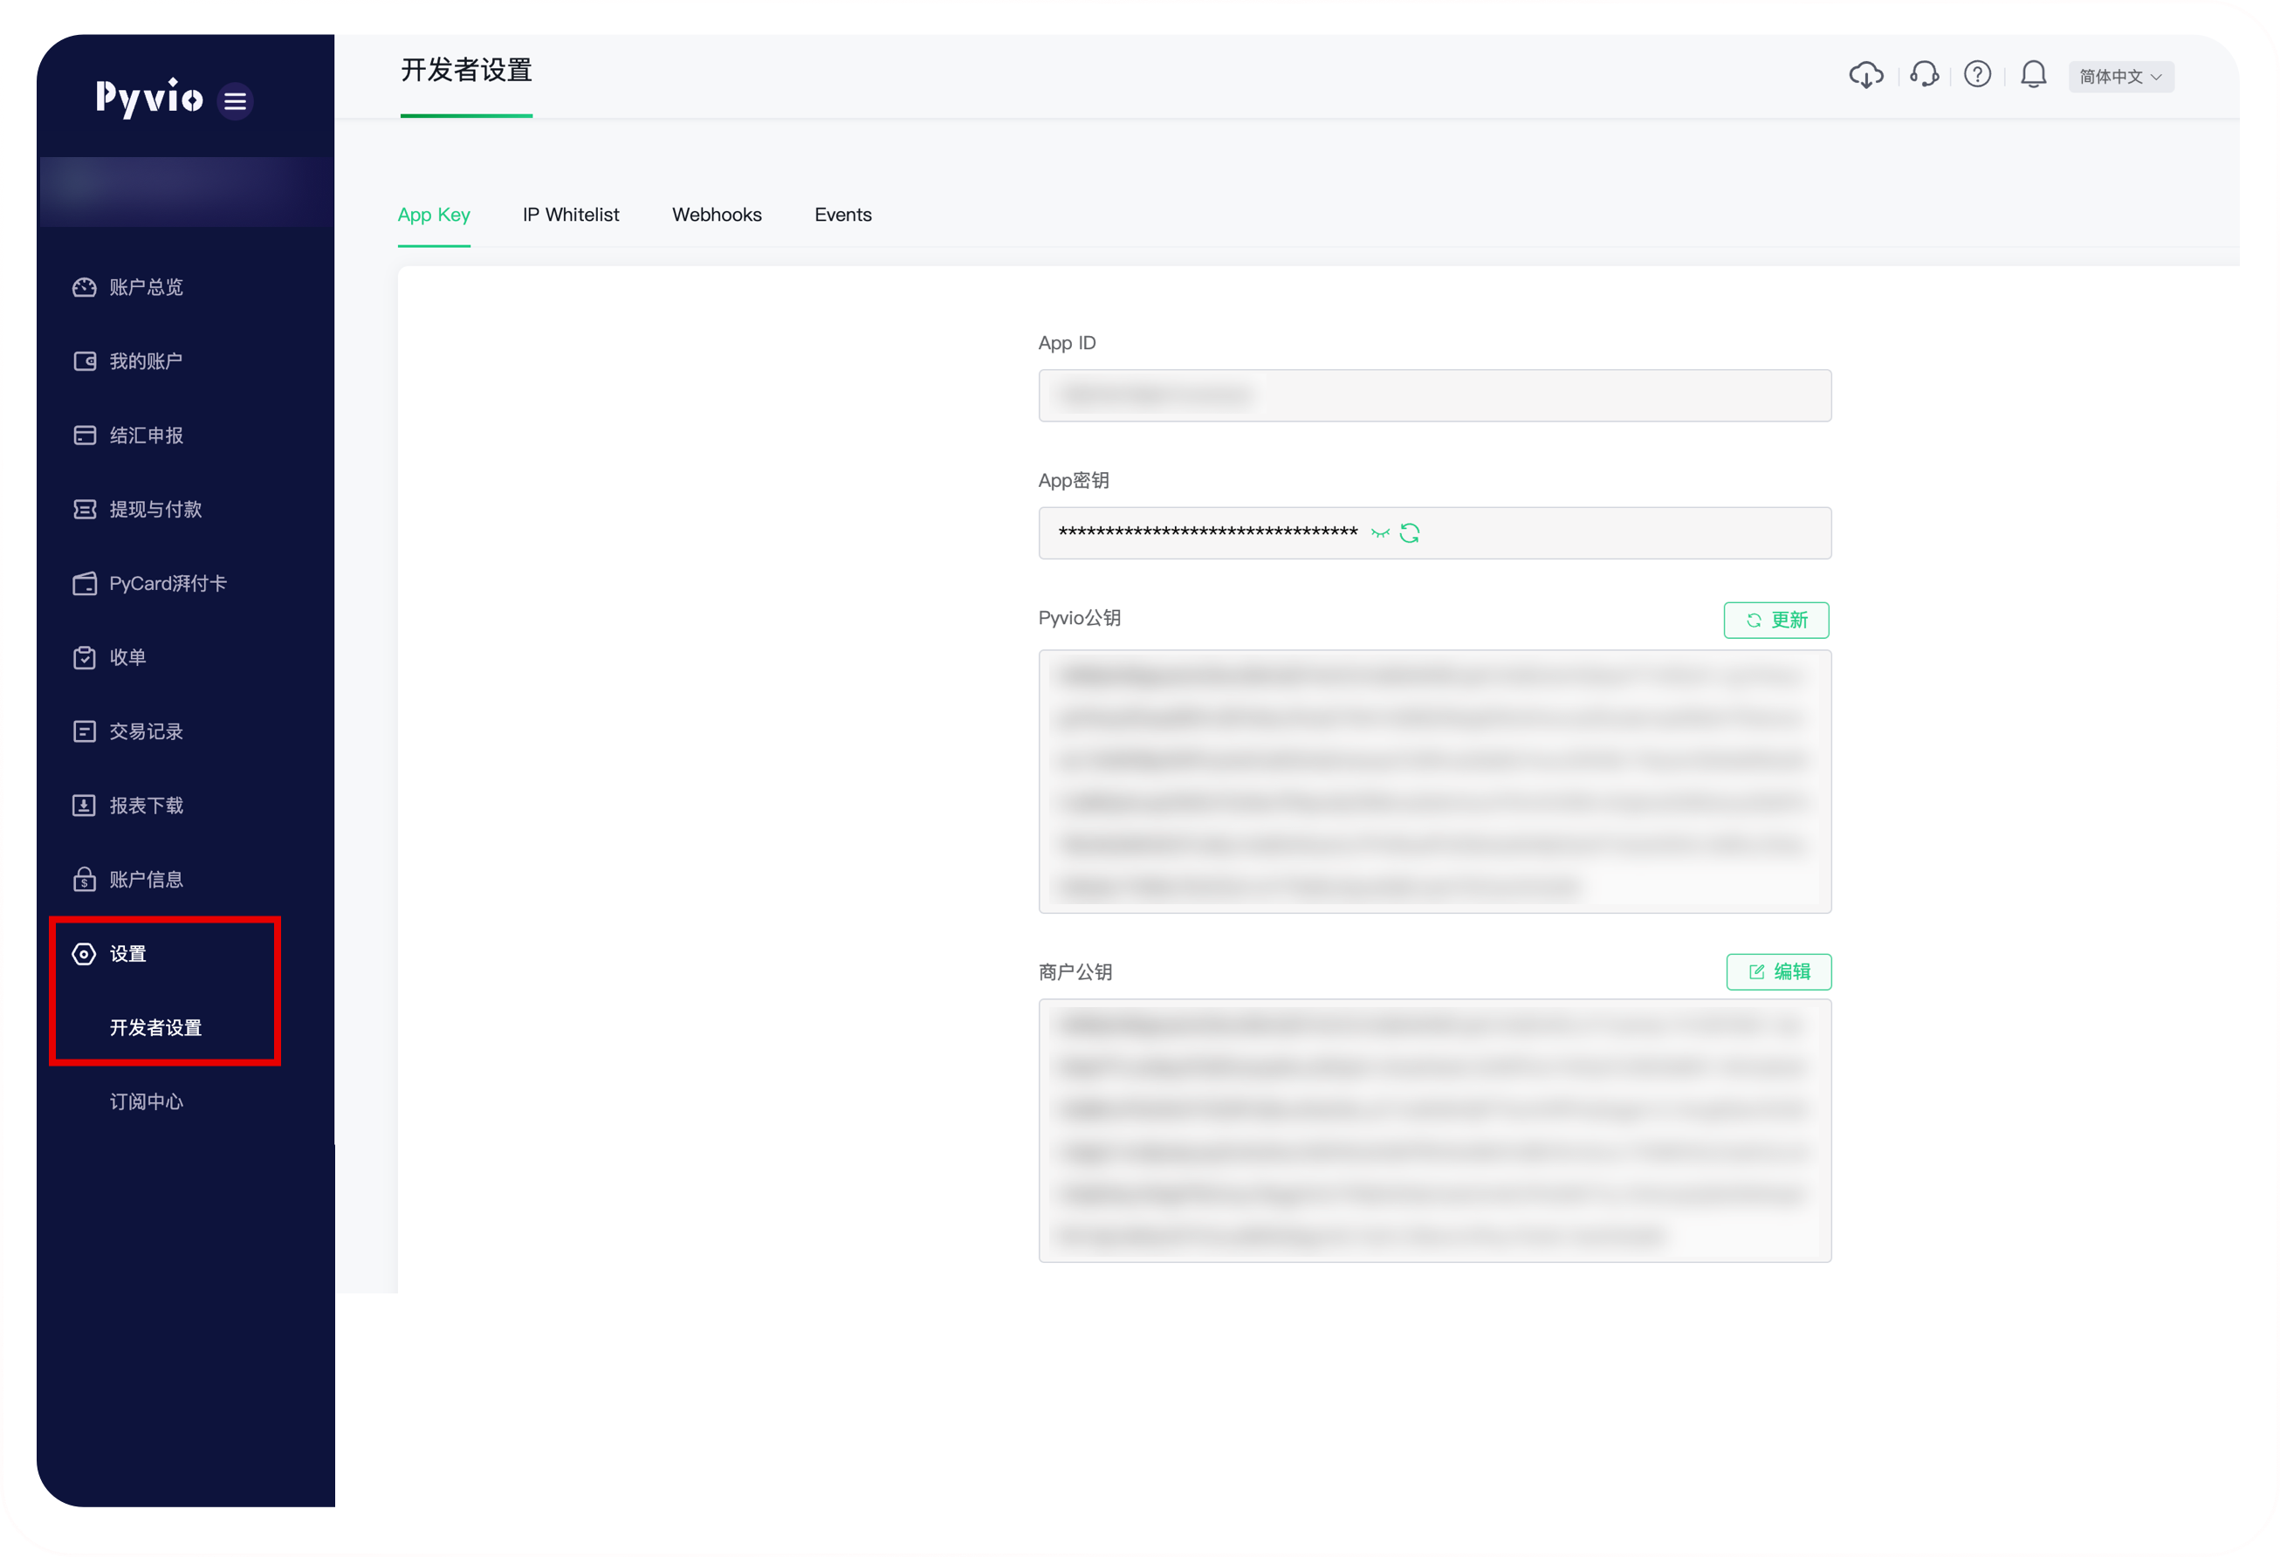This screenshot has height=1557, width=2280.
Task: Click the 结汇申报 card icon
Action: 85,436
